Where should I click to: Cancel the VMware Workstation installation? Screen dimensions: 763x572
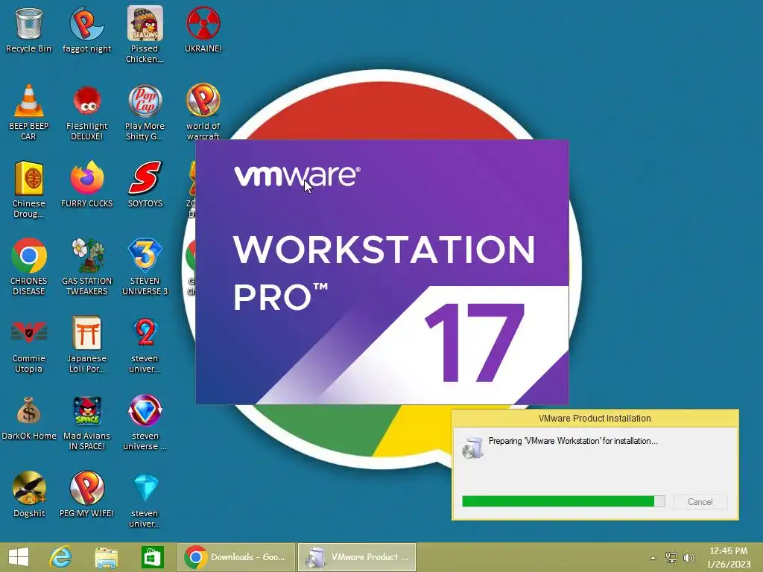(x=700, y=501)
